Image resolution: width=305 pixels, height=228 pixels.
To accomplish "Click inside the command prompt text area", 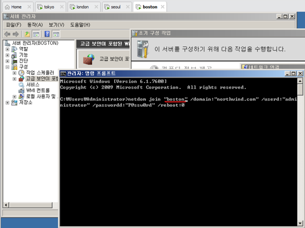I will click(x=178, y=152).
